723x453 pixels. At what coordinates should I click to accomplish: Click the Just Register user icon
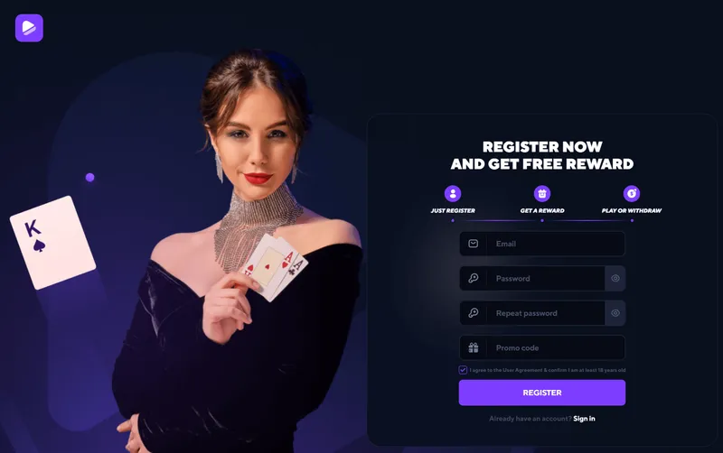453,193
